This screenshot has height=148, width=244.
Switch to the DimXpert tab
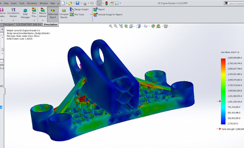point(8,24)
